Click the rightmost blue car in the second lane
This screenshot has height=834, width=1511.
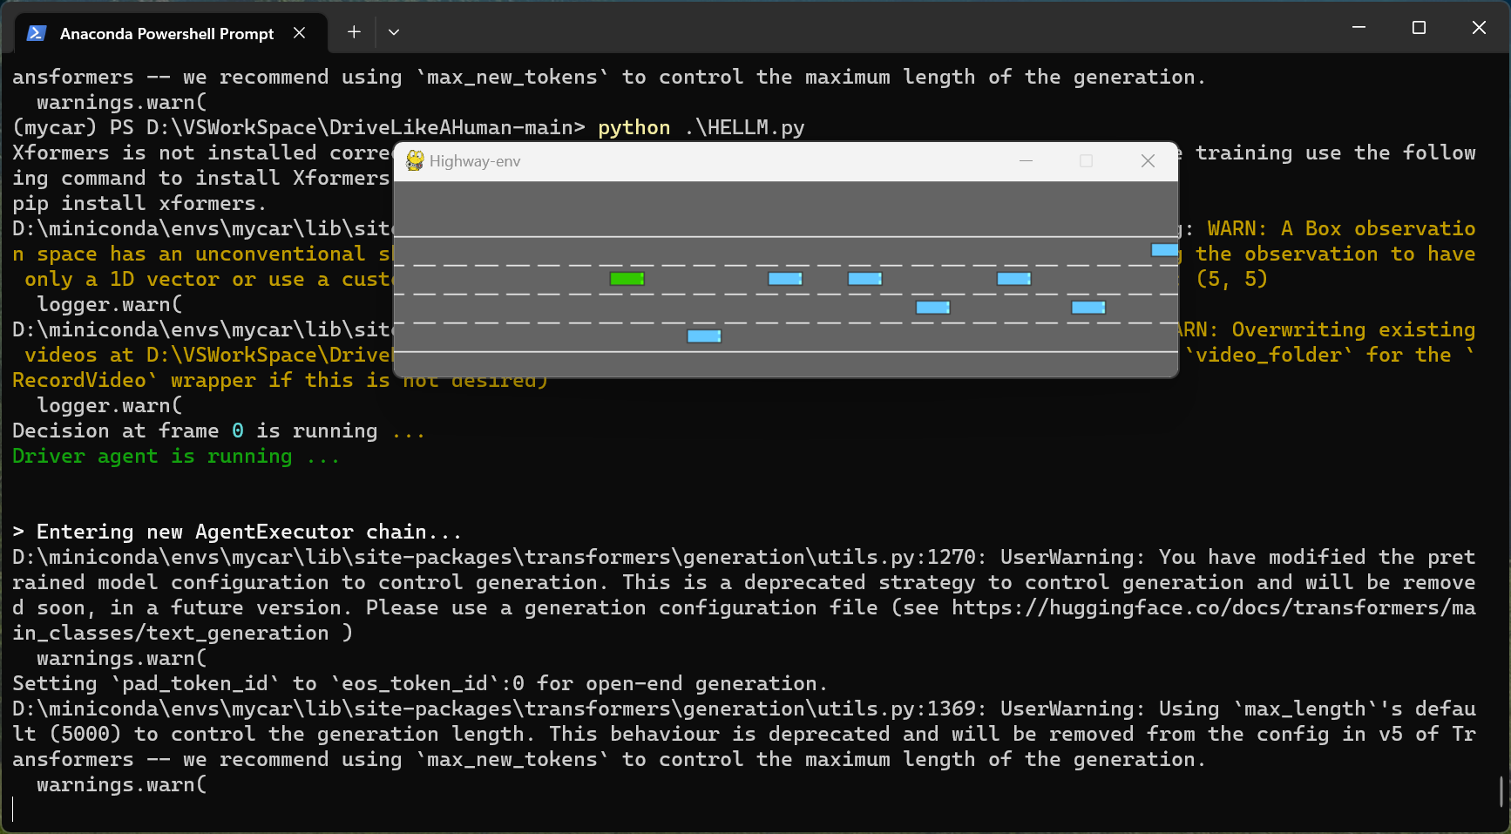click(x=1013, y=279)
